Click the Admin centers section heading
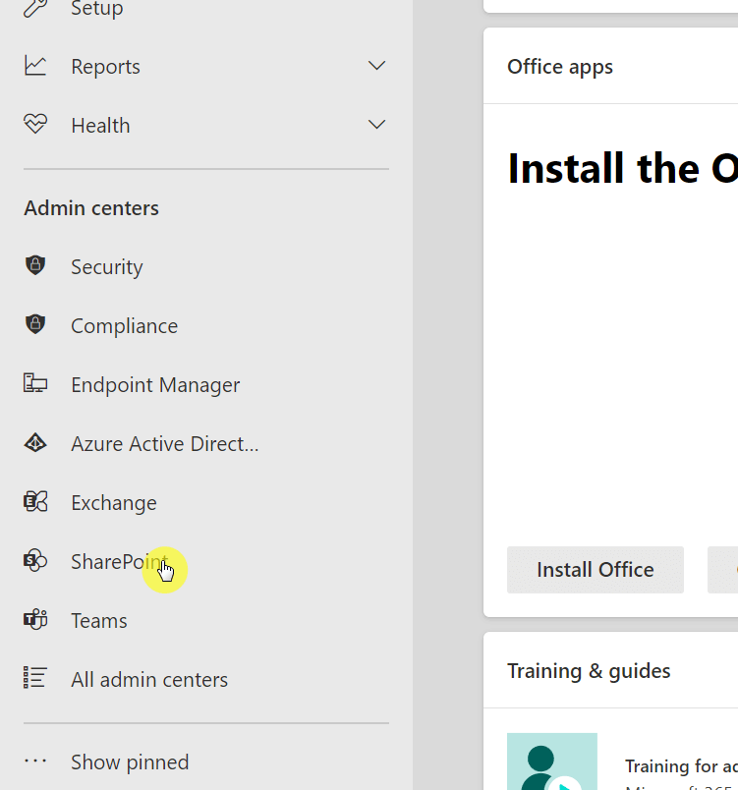The width and height of the screenshot is (738, 790). (x=91, y=208)
